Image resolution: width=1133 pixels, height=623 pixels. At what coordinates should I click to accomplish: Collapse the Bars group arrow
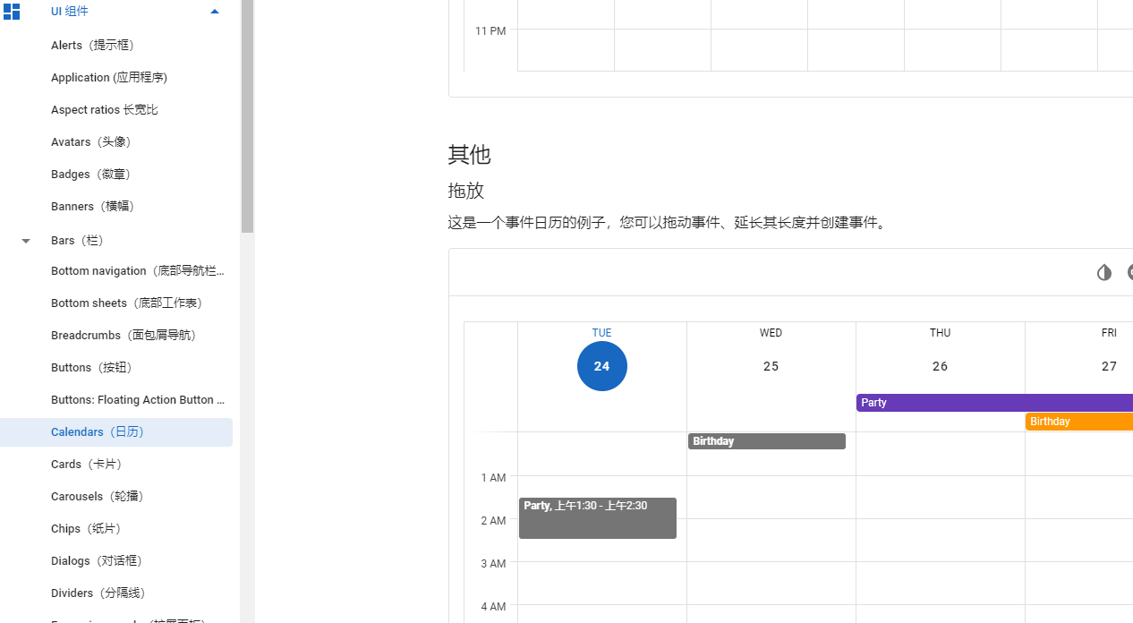tap(26, 241)
